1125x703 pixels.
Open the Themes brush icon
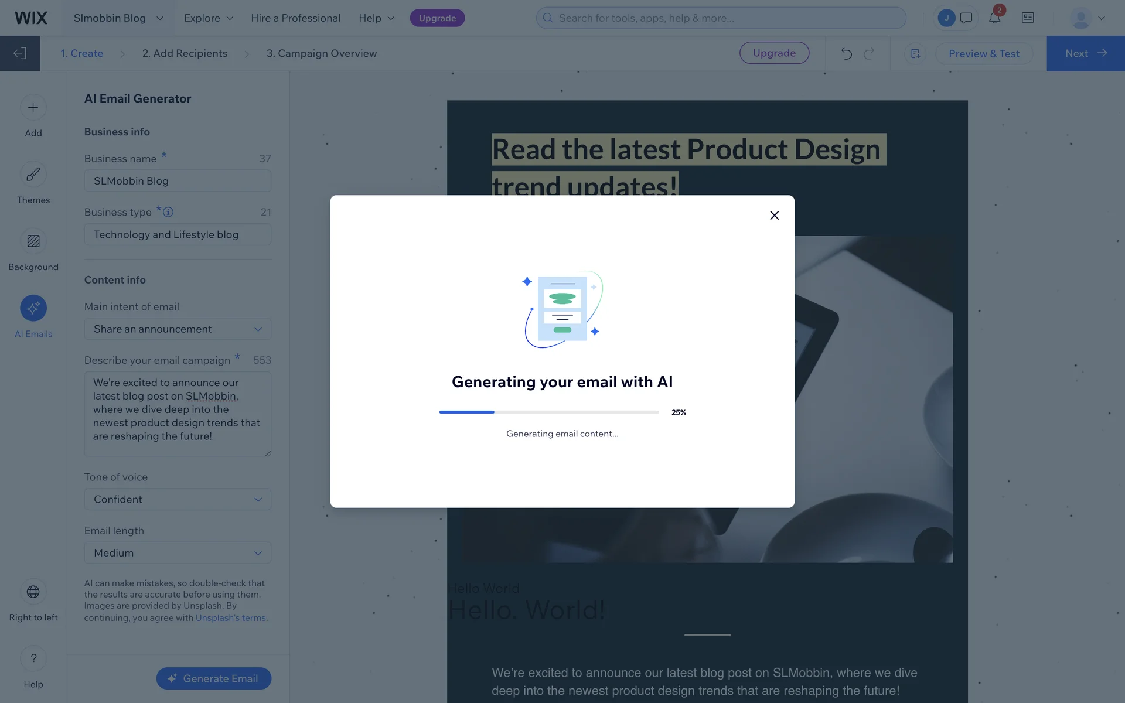pos(33,175)
